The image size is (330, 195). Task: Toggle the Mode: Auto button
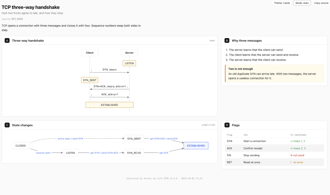pyautogui.click(x=302, y=3)
